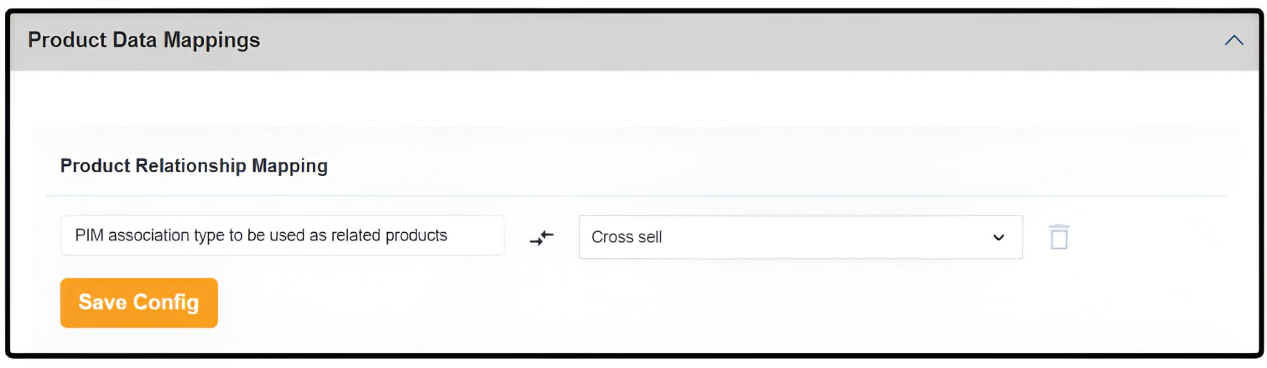Image resolution: width=1267 pixels, height=368 pixels.
Task: Focus the PIM association type field
Action: pos(282,235)
